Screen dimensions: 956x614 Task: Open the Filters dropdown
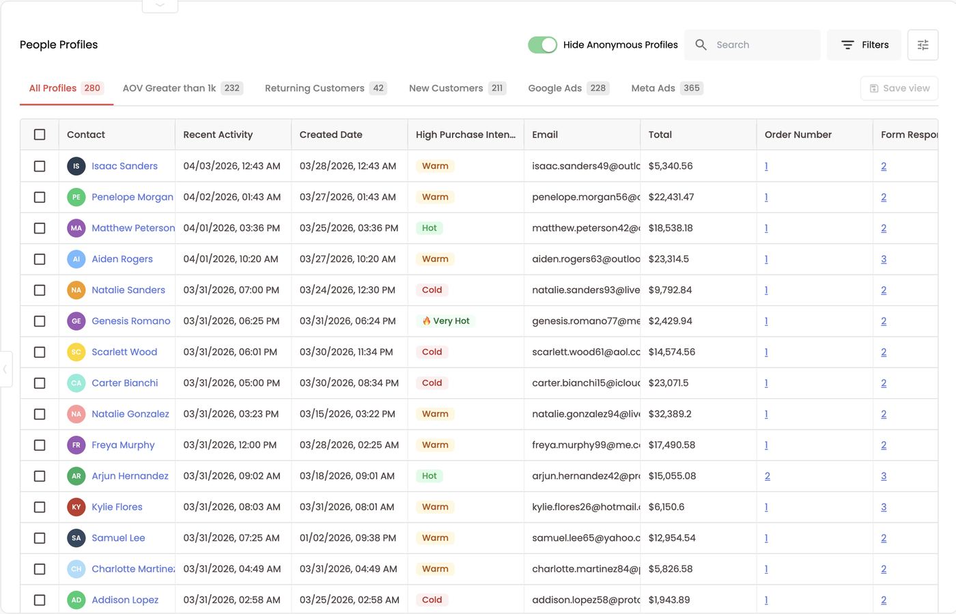tap(864, 44)
